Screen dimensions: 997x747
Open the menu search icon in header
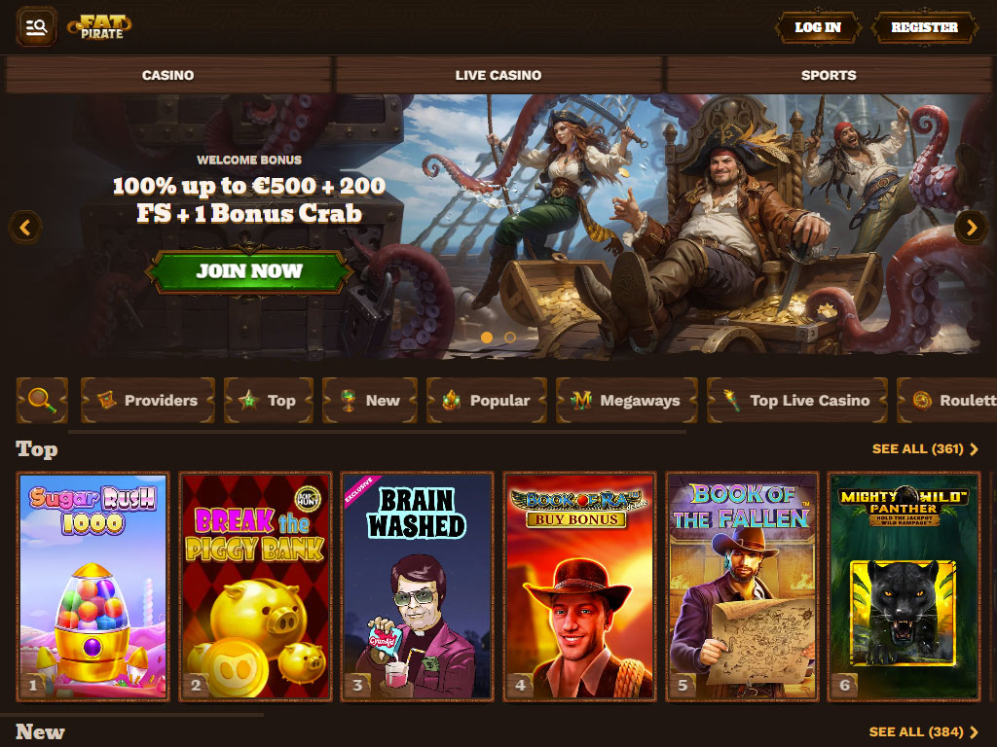pyautogui.click(x=36, y=26)
